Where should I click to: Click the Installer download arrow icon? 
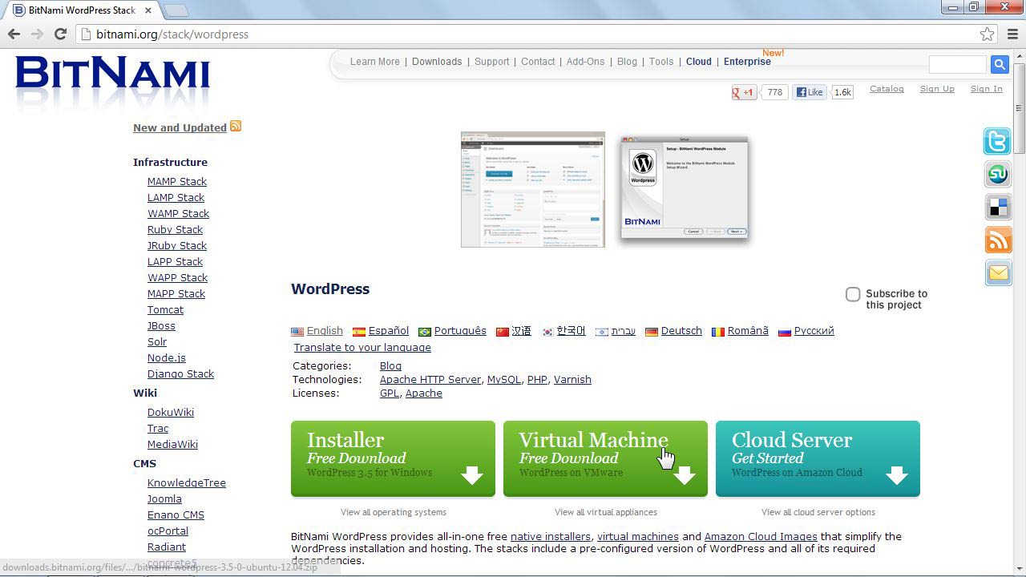click(x=472, y=475)
